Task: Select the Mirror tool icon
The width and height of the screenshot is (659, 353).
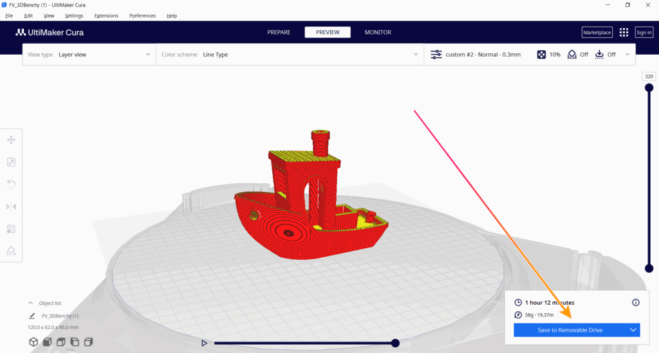Action: point(12,206)
